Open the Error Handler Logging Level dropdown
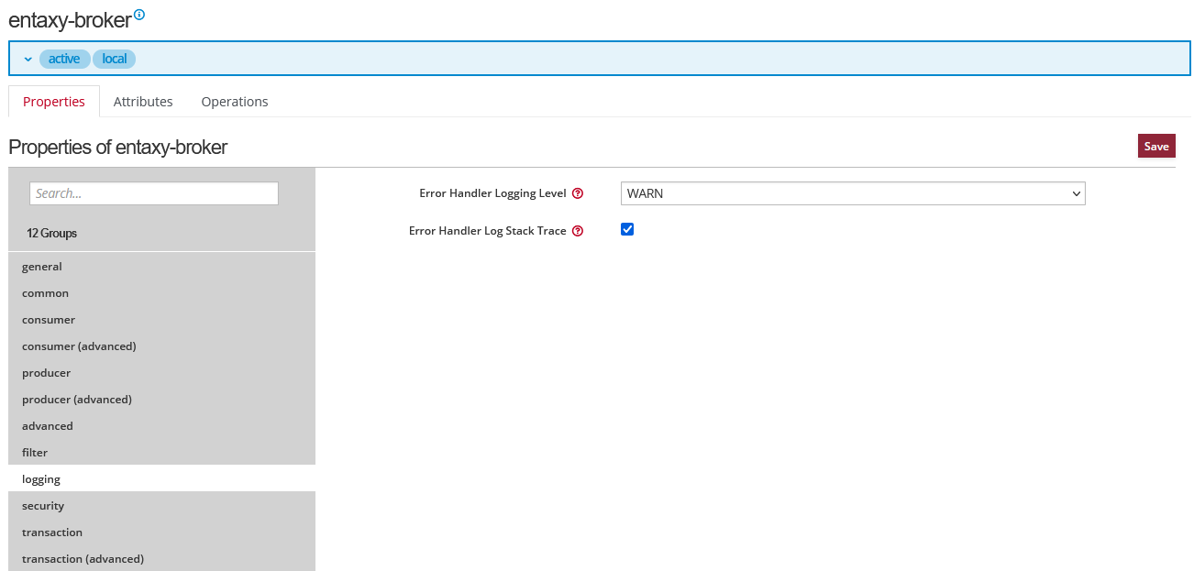Image resolution: width=1194 pixels, height=571 pixels. pos(853,193)
